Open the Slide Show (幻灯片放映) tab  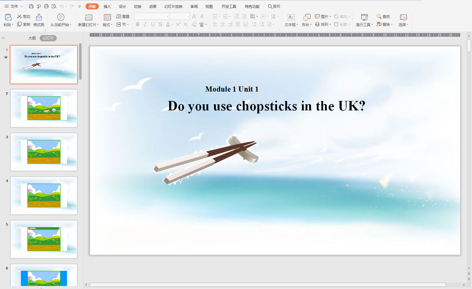(x=173, y=6)
